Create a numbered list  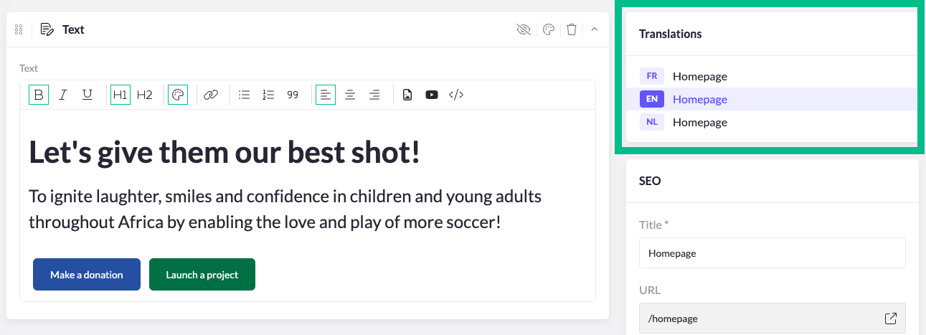point(268,95)
